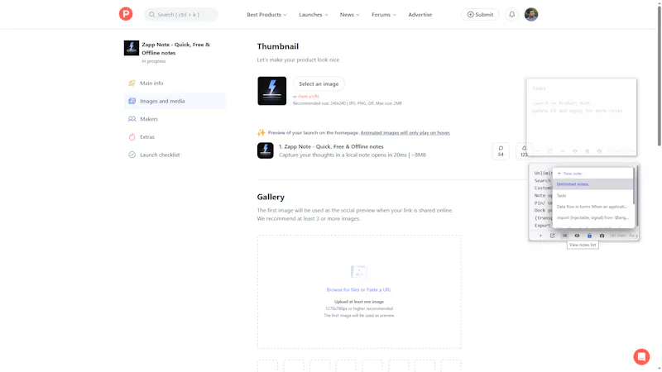Click the Browse for files link
662x372 pixels.
(x=343, y=290)
